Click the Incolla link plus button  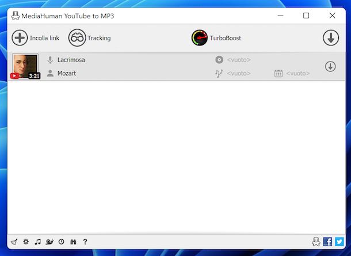point(20,38)
